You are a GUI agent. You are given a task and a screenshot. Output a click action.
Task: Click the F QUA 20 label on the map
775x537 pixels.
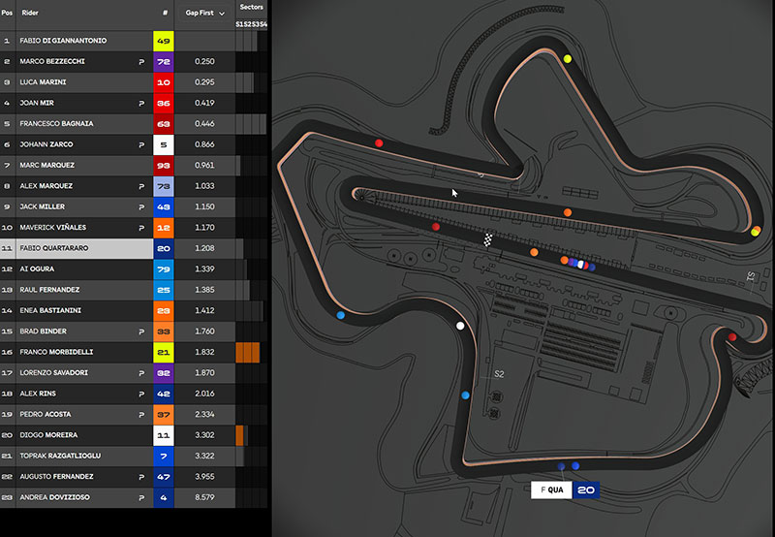click(x=565, y=490)
